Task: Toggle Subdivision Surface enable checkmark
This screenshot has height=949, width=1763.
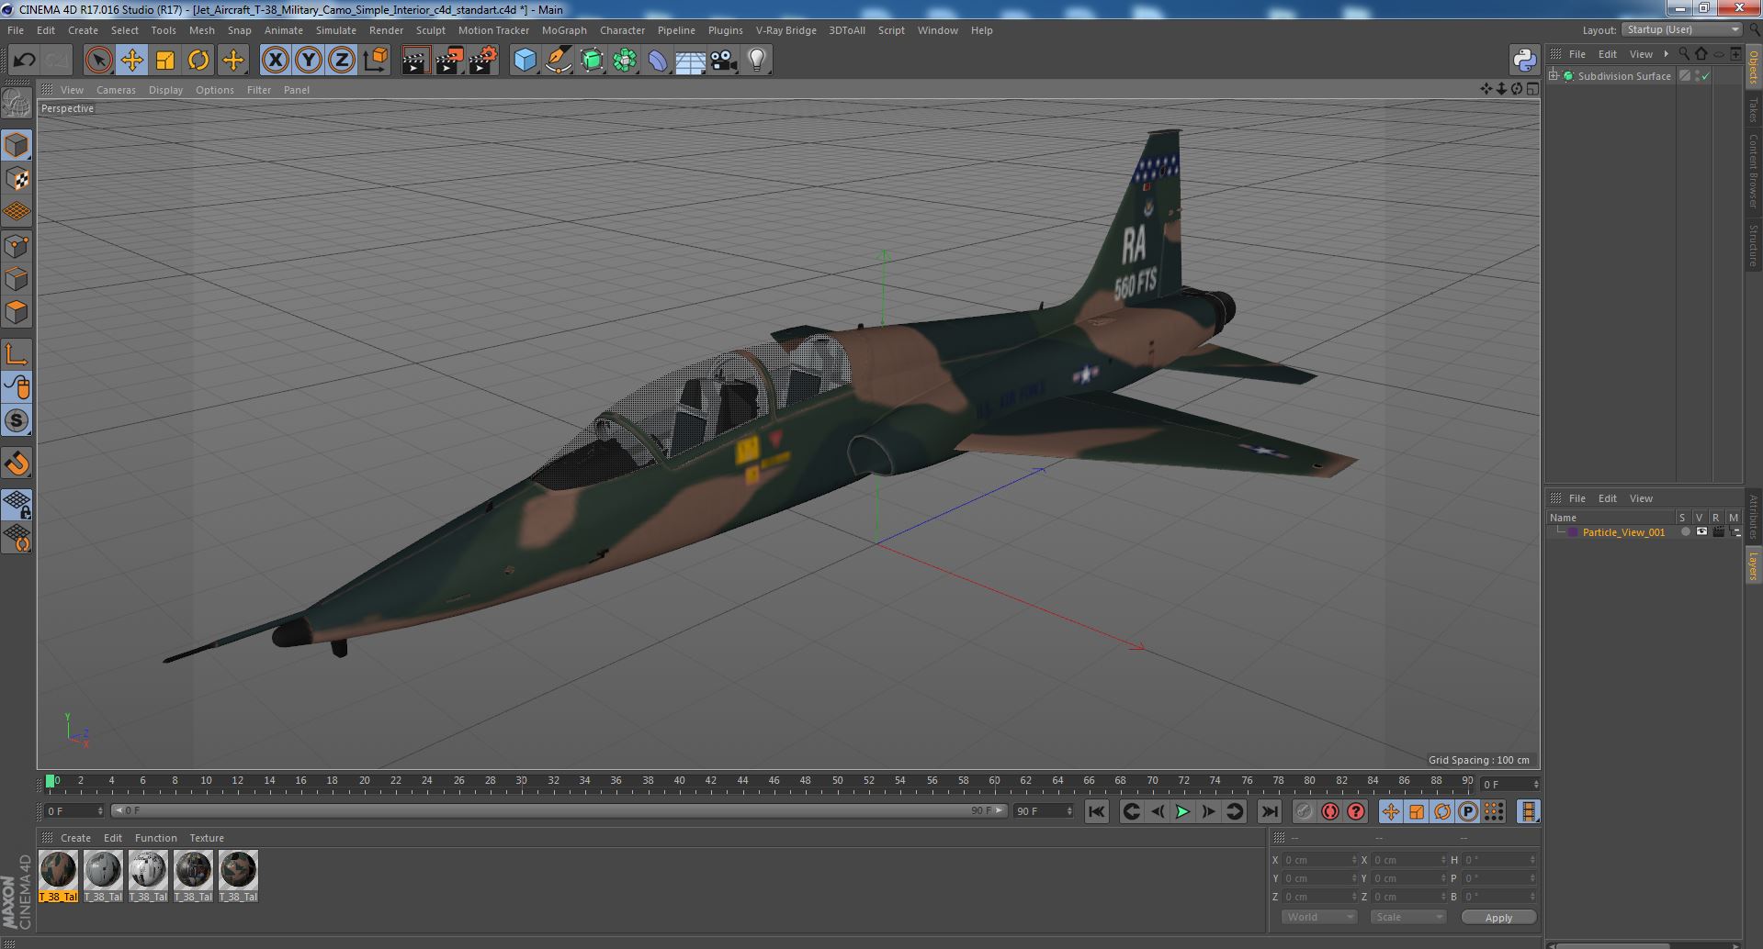Action: coord(1706,76)
